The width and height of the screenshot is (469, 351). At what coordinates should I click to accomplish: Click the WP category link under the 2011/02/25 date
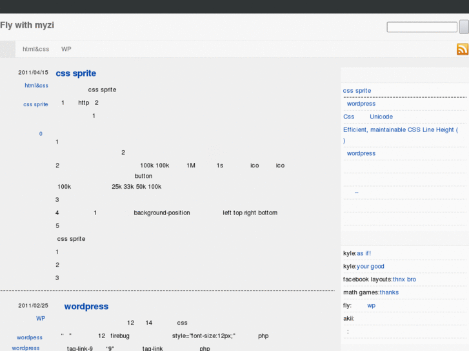pyautogui.click(x=41, y=318)
